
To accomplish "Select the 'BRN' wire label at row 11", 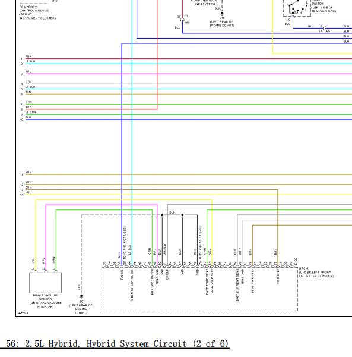I will tap(28, 172).
